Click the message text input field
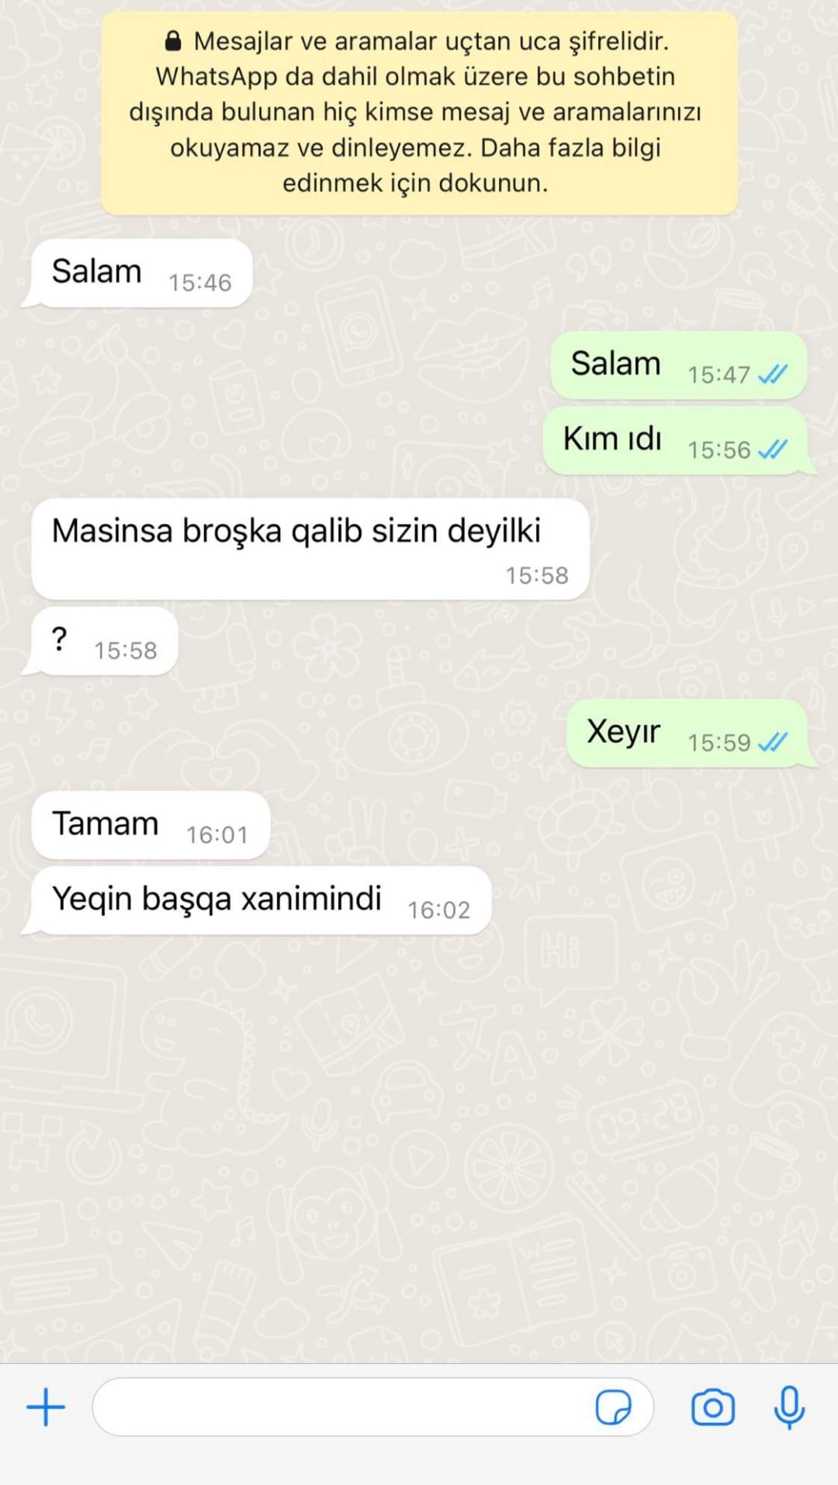The width and height of the screenshot is (838, 1485). tap(372, 1407)
